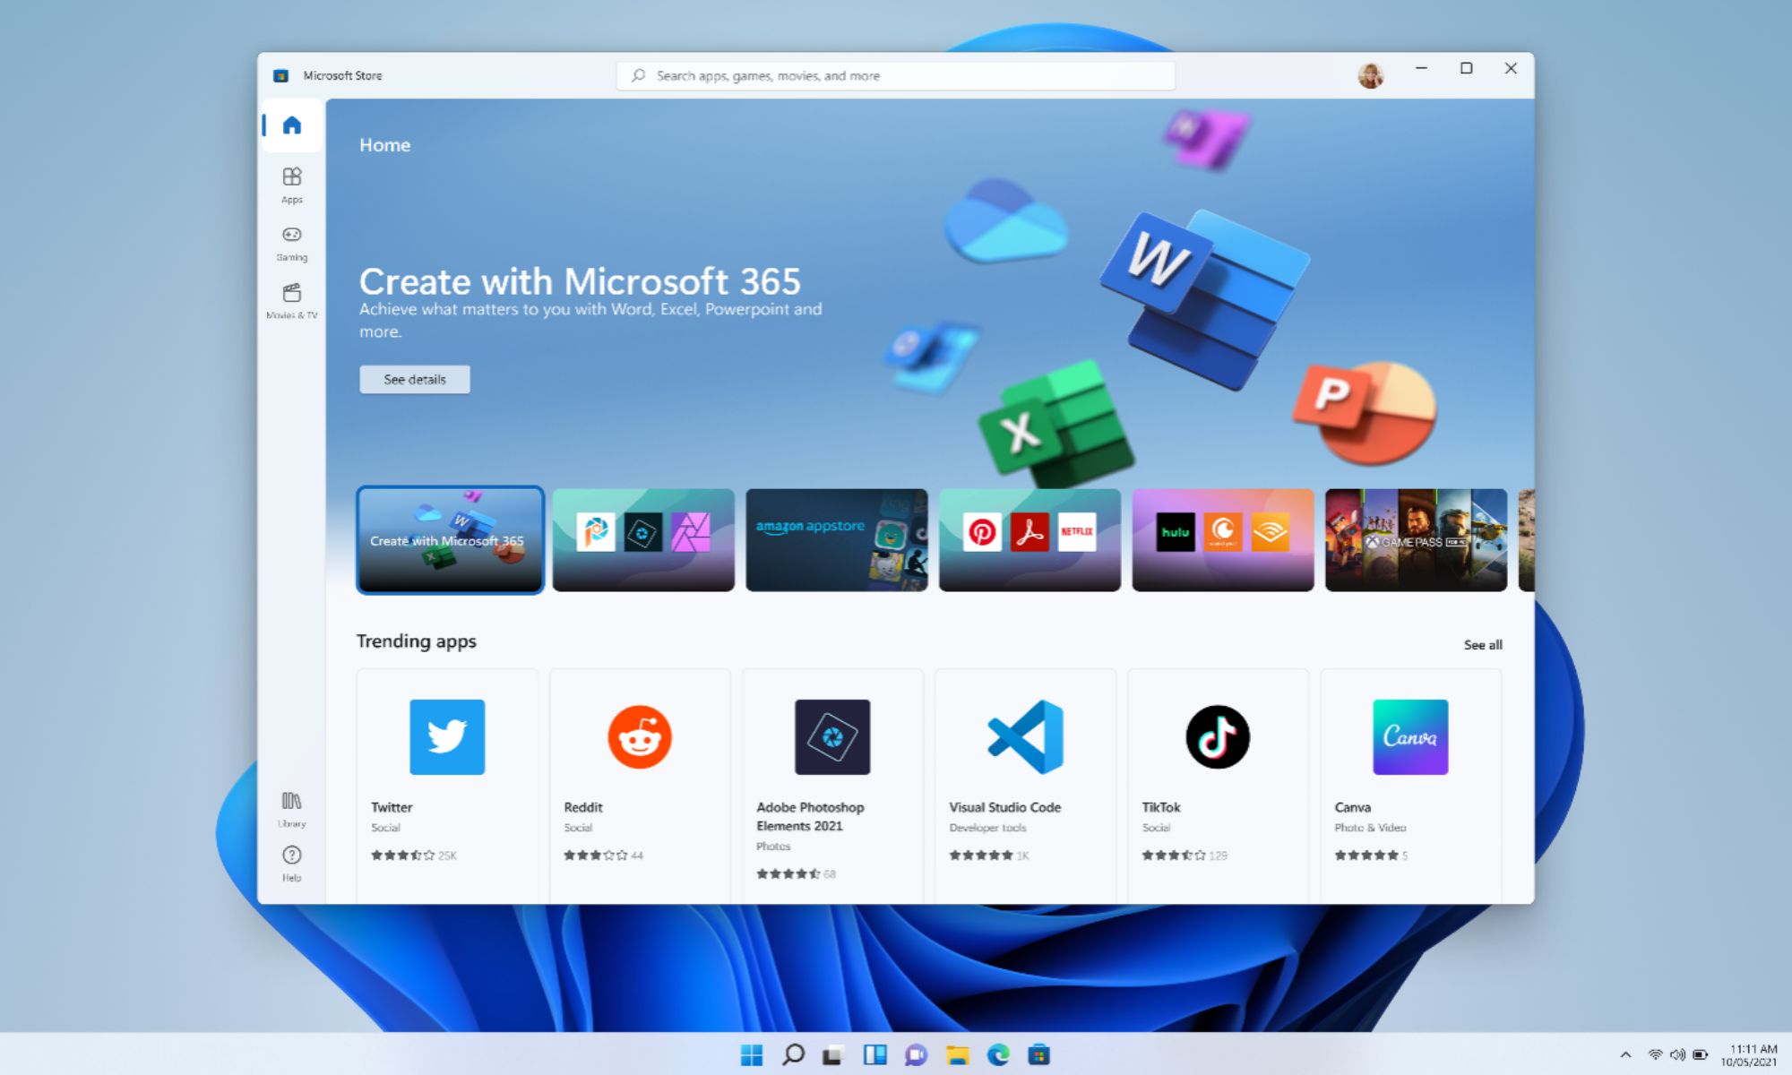Click See all for Trending apps
1792x1075 pixels.
pos(1483,644)
